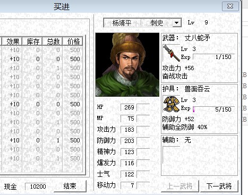Sort by the 效果 column header
This screenshot has width=248, height=195.
[x=12, y=41]
